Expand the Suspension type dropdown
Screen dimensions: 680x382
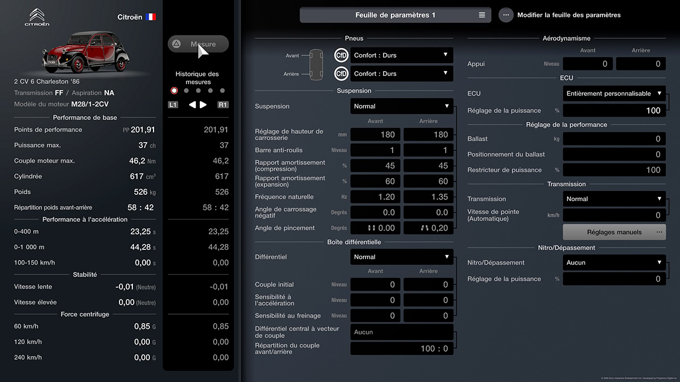(x=402, y=106)
